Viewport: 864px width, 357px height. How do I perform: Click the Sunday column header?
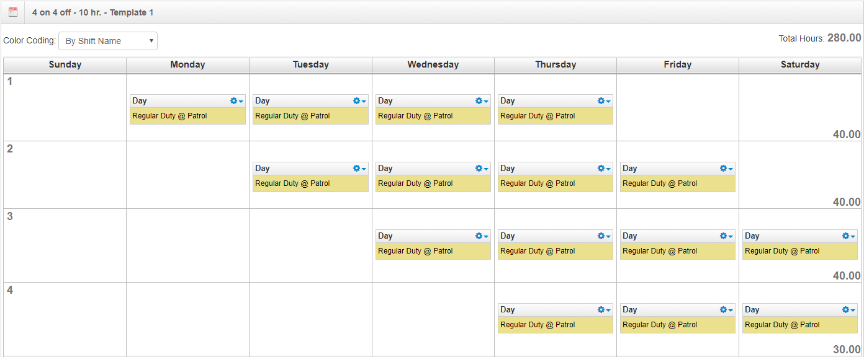(x=65, y=64)
